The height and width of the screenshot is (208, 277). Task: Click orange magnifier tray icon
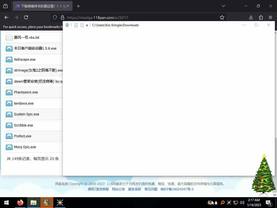coord(223,203)
